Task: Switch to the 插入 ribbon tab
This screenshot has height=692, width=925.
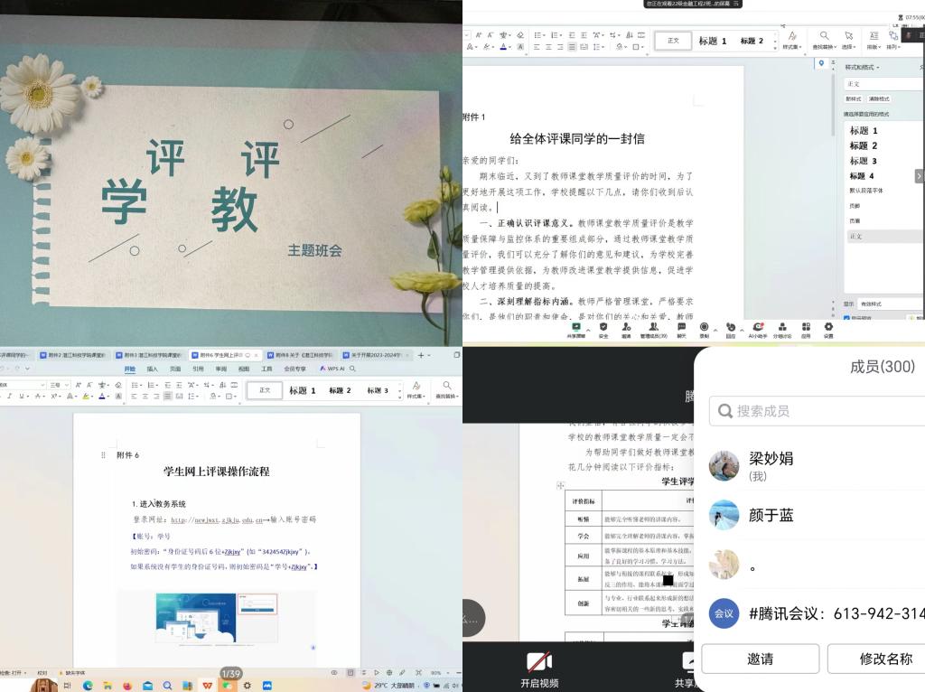Action: coord(152,369)
